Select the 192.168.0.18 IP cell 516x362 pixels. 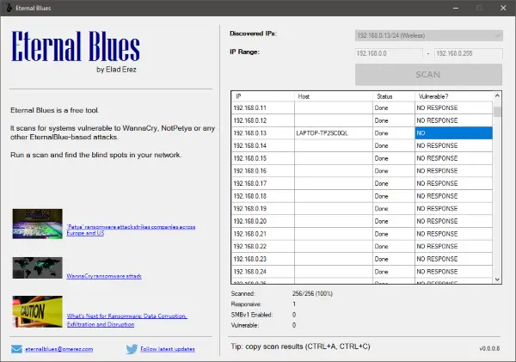(x=263, y=196)
